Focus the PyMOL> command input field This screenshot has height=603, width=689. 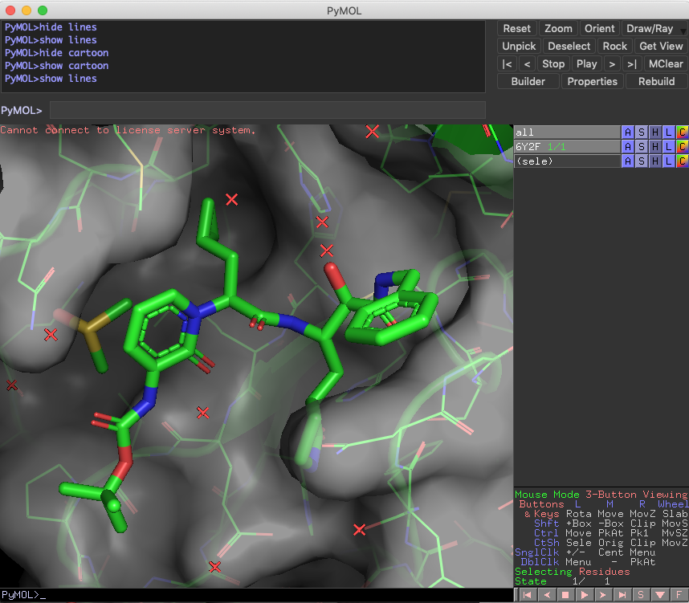pyautogui.click(x=267, y=110)
